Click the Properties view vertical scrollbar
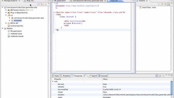 (172, 88)
